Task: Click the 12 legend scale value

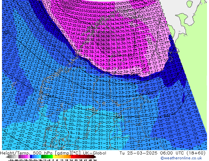Action: [x=62, y=160]
